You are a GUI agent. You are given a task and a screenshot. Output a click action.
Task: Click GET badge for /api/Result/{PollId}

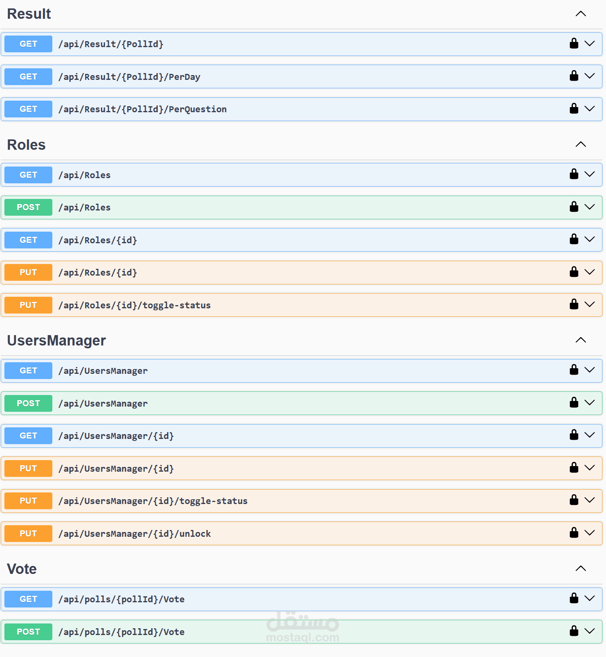tap(28, 44)
